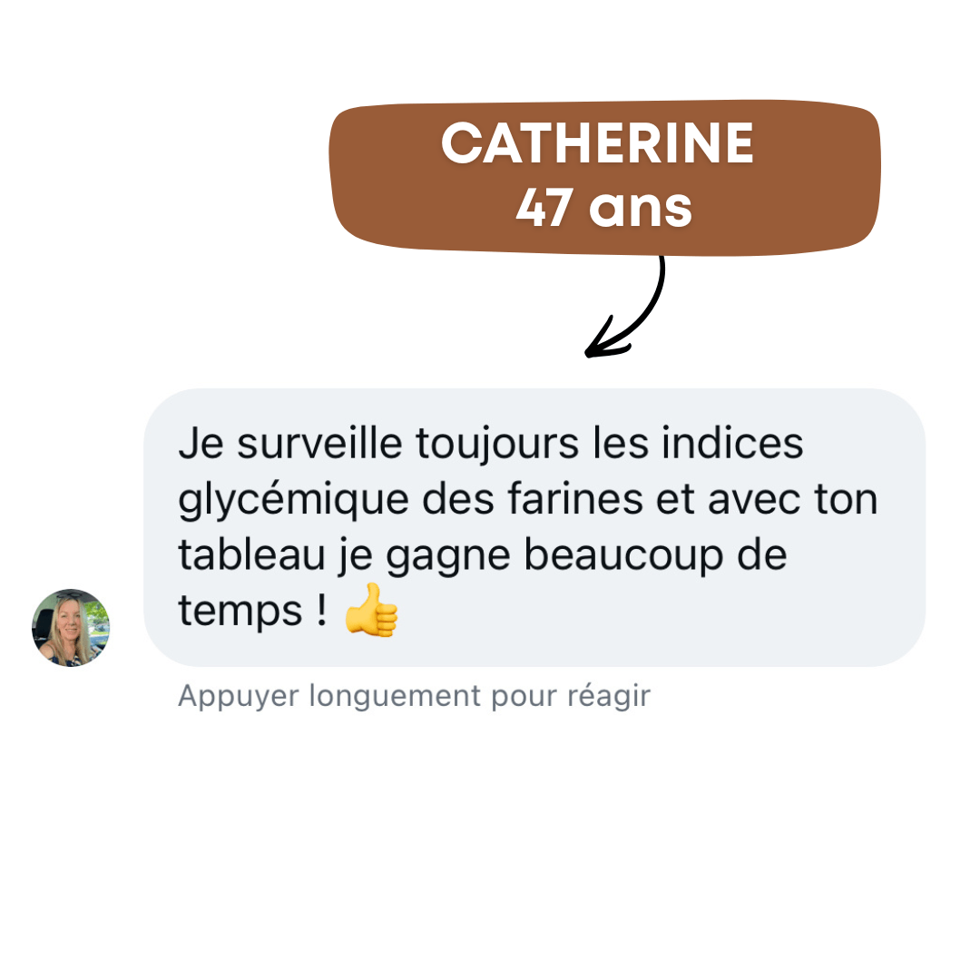Tap the word 'beaucoup' in the message
The image size is (980, 980).
(x=623, y=556)
